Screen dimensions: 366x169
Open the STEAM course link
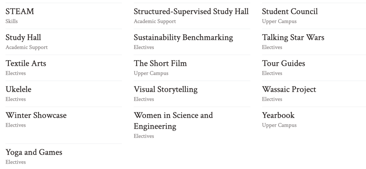pos(20,11)
